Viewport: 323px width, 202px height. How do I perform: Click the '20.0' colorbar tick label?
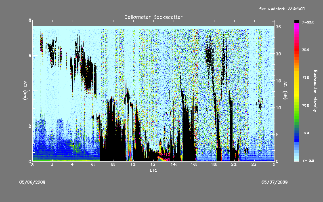pyautogui.click(x=306, y=50)
